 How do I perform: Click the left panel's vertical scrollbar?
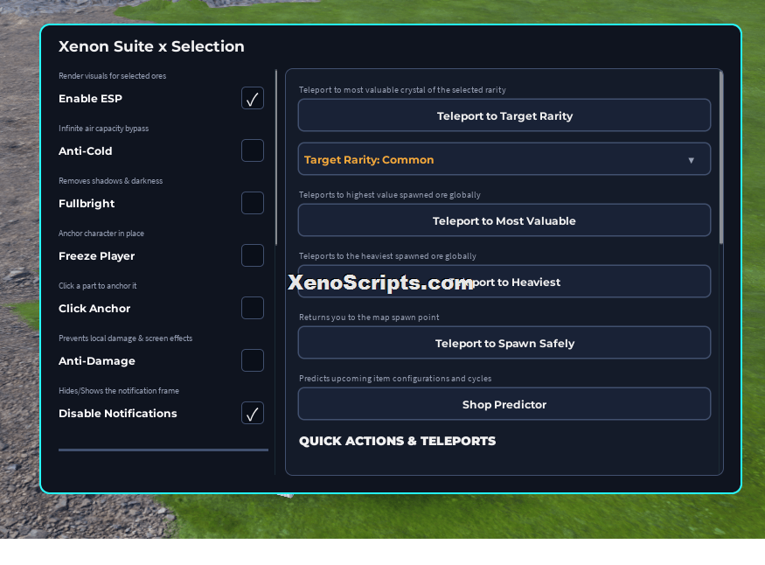coord(276,157)
